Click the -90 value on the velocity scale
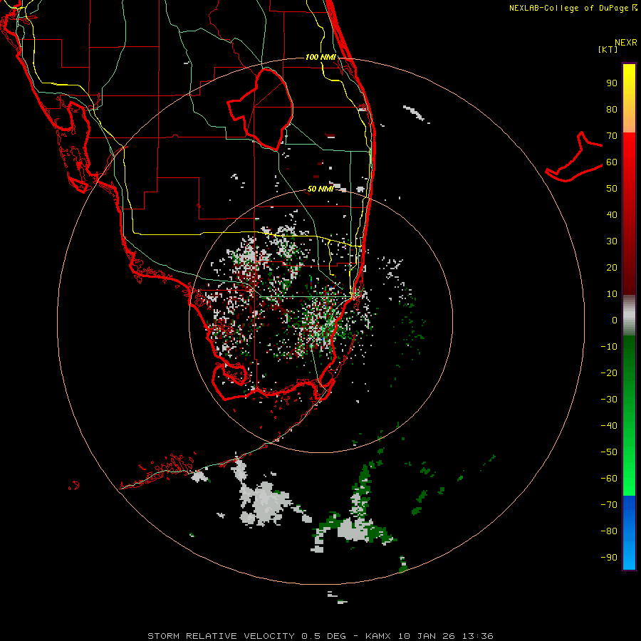The image size is (641, 641). (x=609, y=557)
